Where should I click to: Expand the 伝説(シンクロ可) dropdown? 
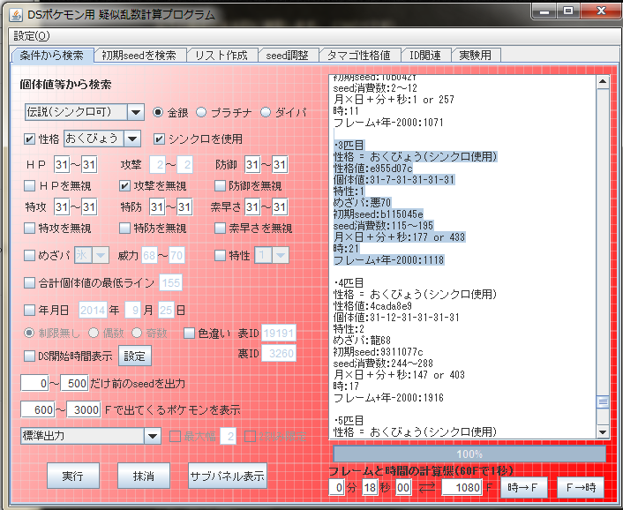[x=136, y=112]
